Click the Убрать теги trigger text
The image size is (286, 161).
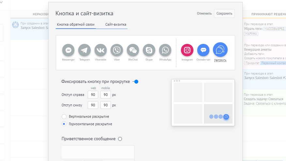click(253, 29)
